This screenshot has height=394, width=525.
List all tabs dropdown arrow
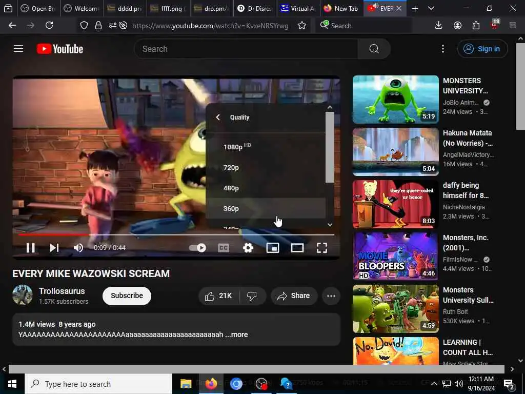click(x=431, y=9)
